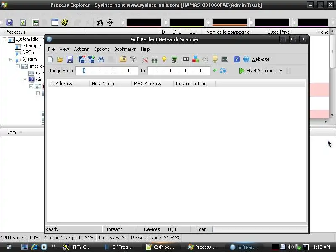Open Find using the Network Scanner binoculars
336x252 pixels.
(101, 59)
